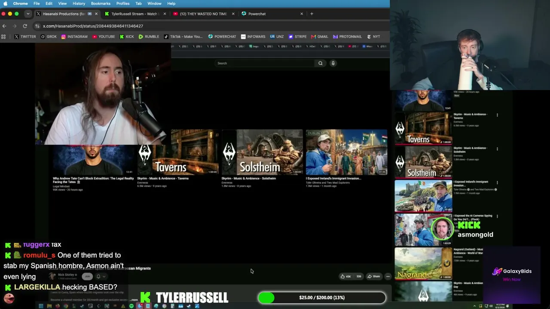This screenshot has width=550, height=309.
Task: Open the PROTONMAIL bookmark
Action: 347,37
